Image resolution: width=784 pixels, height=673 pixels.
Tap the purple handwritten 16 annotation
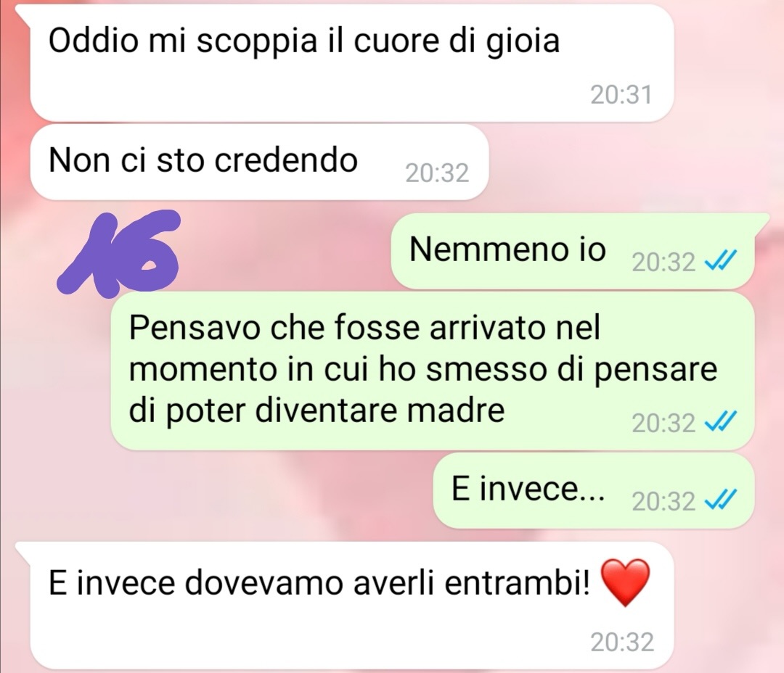(119, 253)
